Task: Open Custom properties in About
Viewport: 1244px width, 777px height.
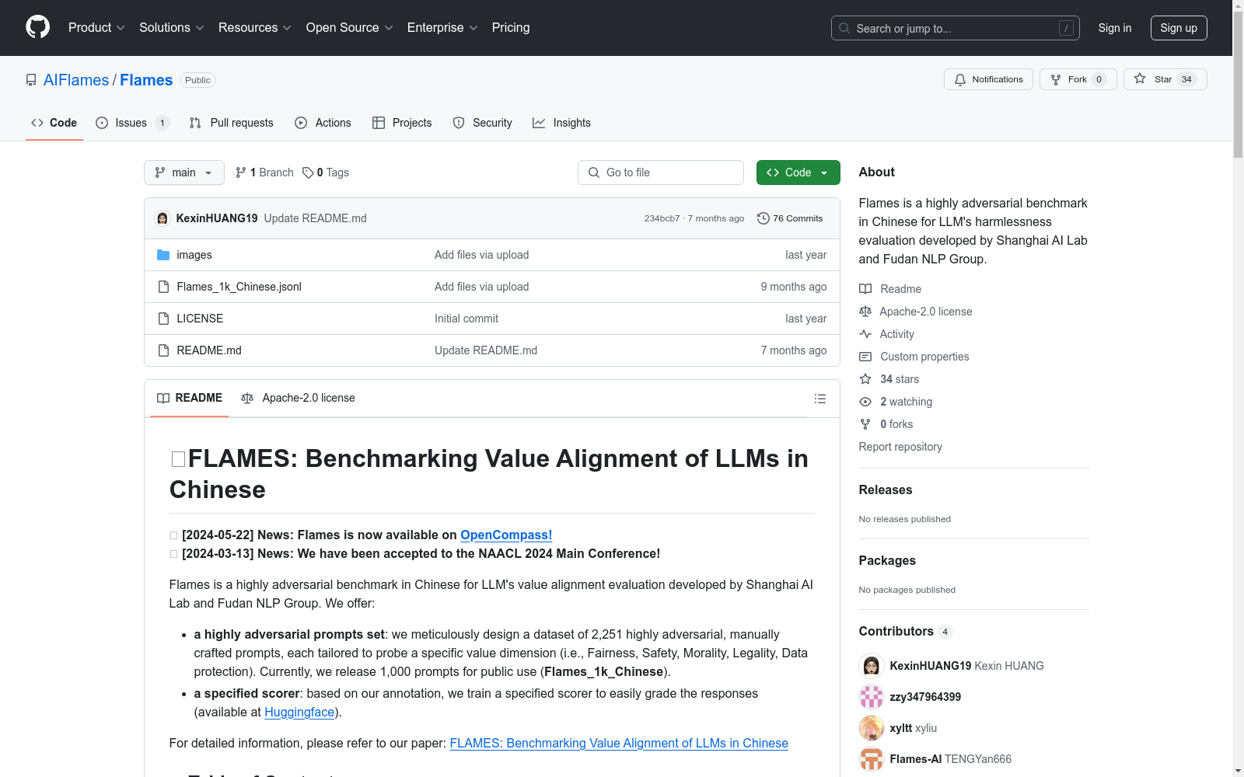Action: 914,357
